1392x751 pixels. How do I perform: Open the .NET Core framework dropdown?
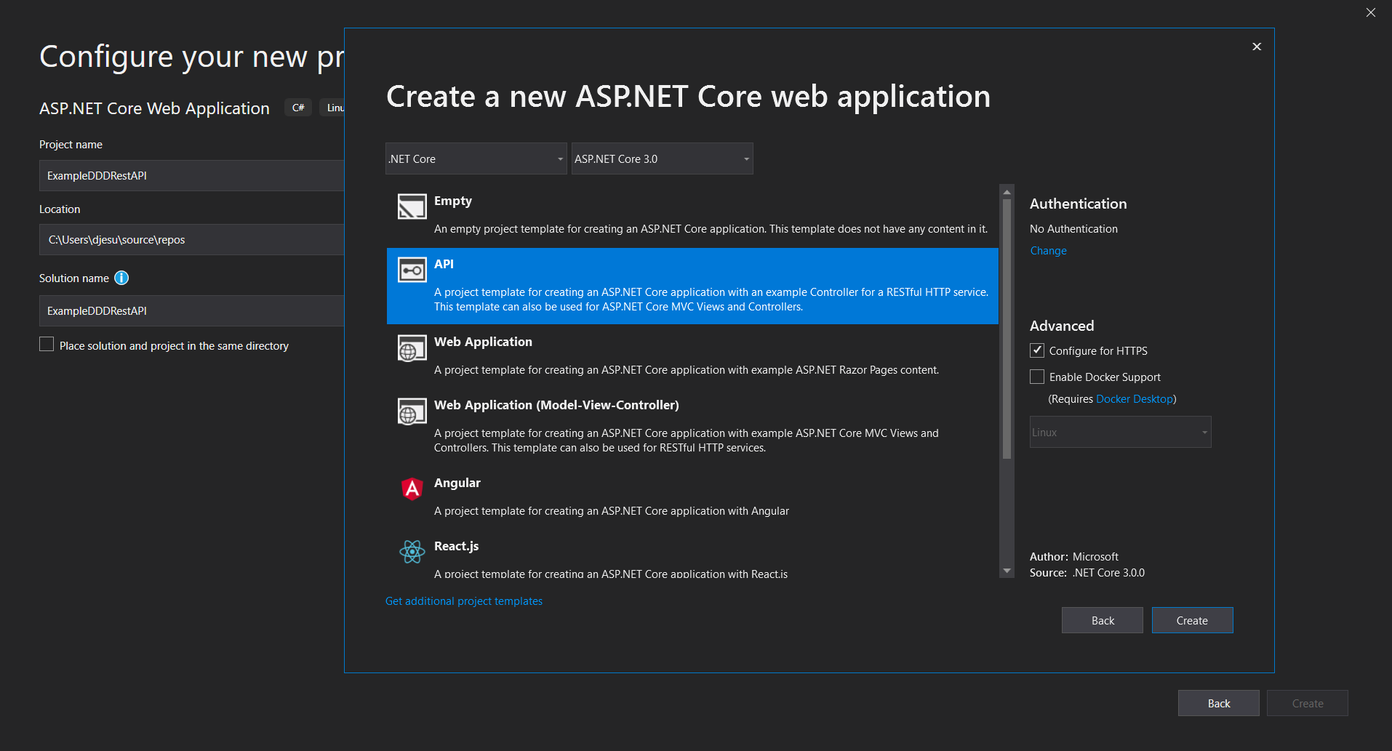pyautogui.click(x=476, y=158)
